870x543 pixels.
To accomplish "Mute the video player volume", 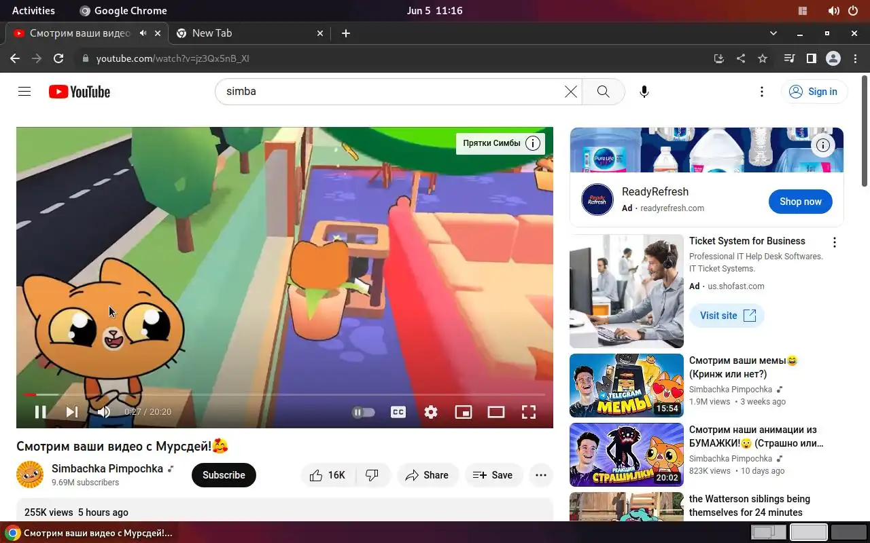I will [x=104, y=411].
